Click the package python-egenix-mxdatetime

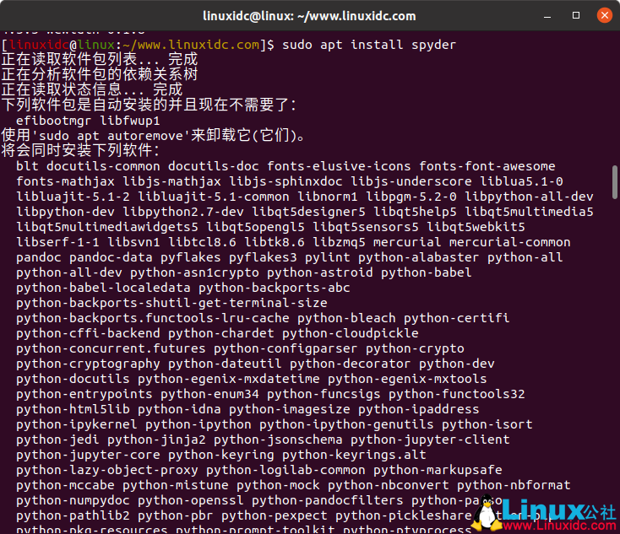click(229, 379)
